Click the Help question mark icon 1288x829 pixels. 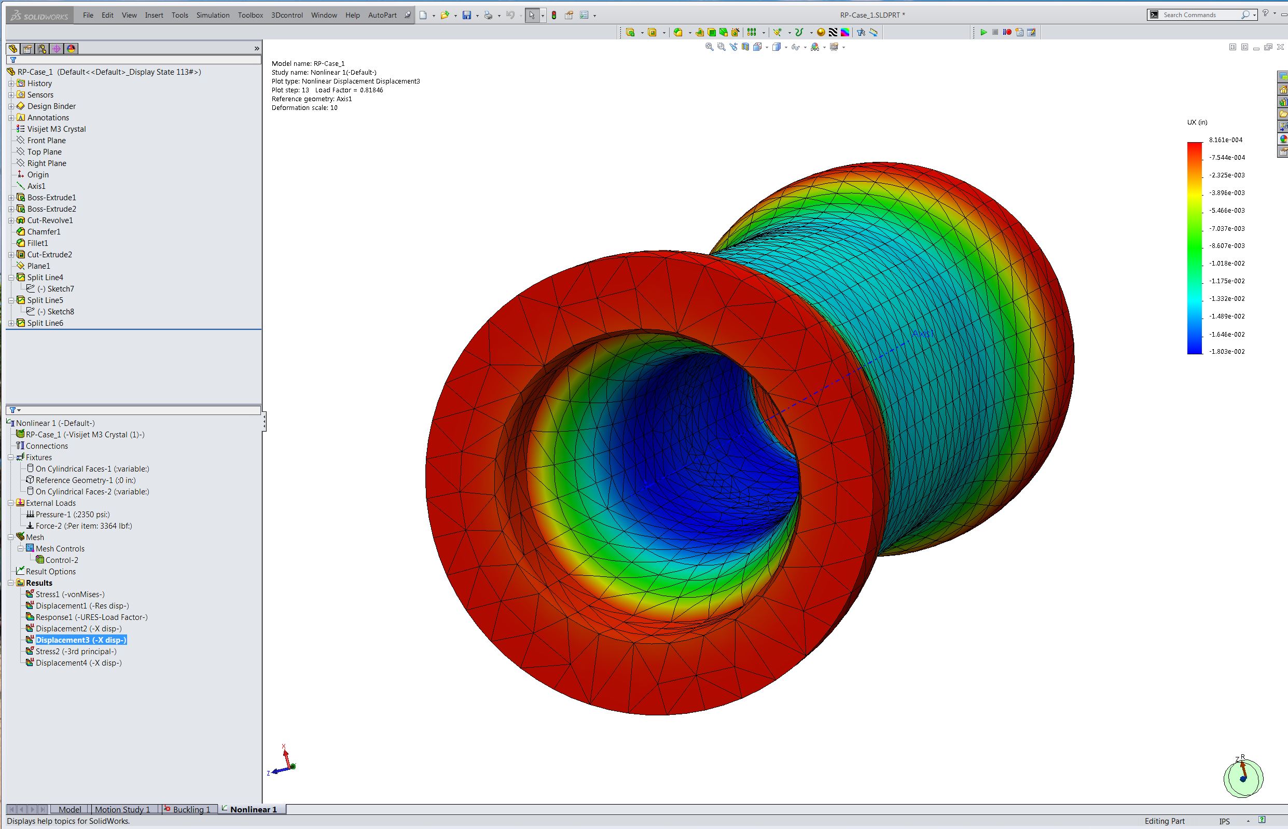(1266, 14)
